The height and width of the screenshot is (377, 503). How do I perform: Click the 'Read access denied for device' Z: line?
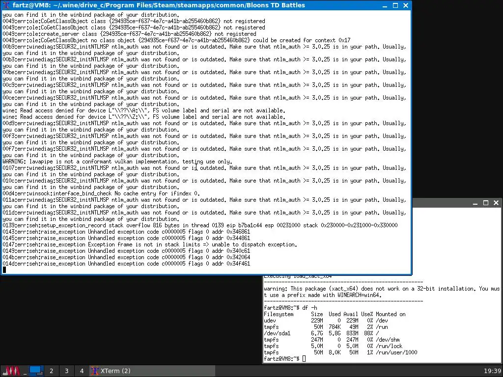[144, 117]
